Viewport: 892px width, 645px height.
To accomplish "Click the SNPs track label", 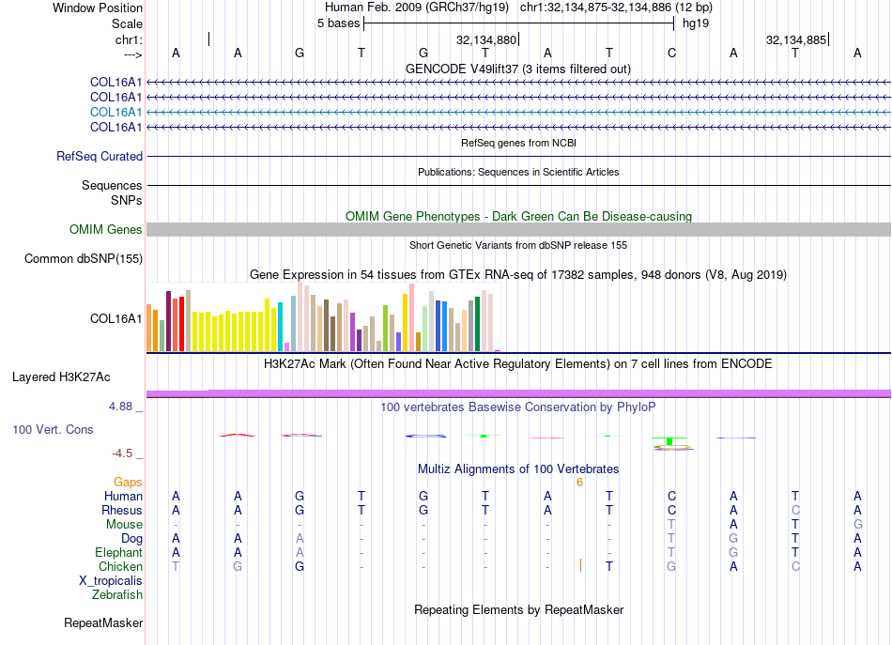I will 127,200.
